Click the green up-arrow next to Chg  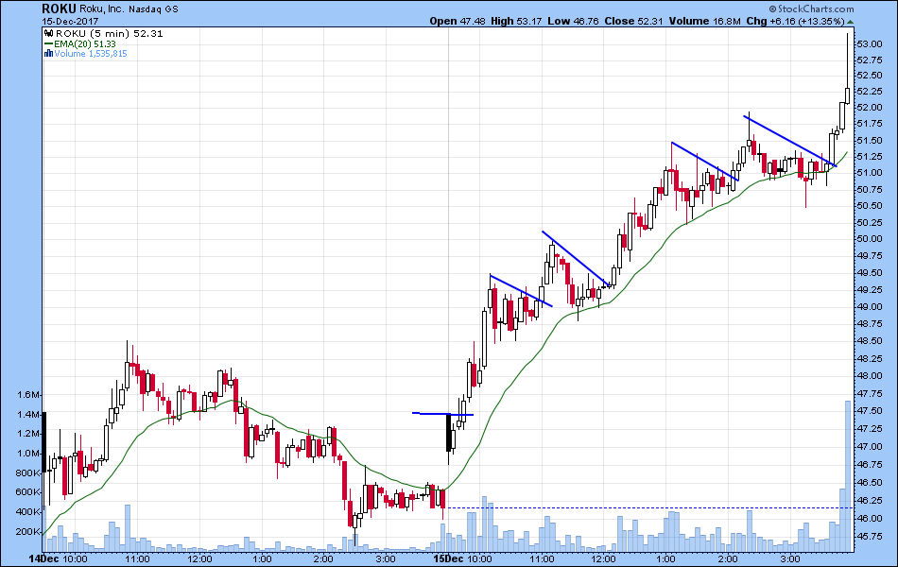[x=851, y=22]
